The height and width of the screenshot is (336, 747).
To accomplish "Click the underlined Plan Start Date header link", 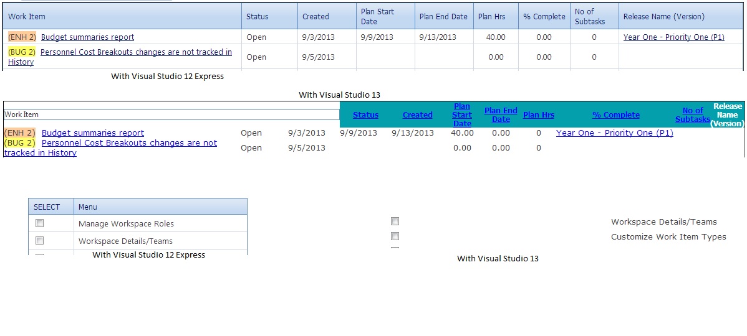I will click(x=462, y=115).
